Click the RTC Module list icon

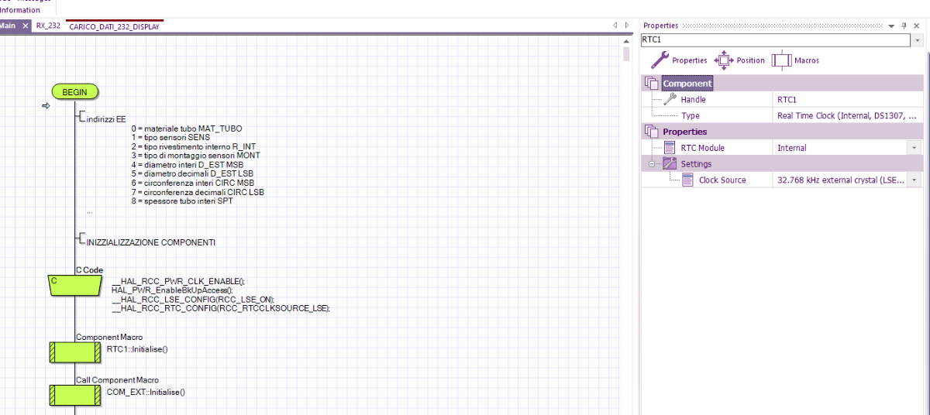670,148
